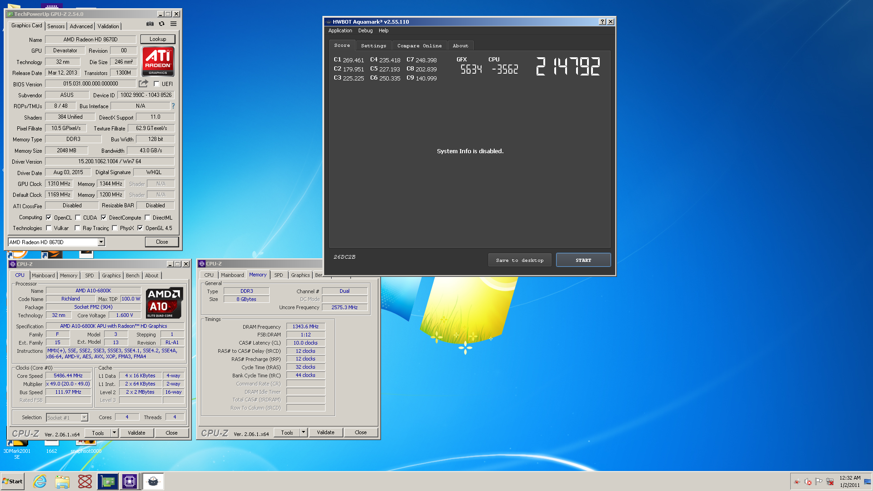Open Windows Explorer folder from taskbar
The image size is (873, 491).
click(x=62, y=481)
